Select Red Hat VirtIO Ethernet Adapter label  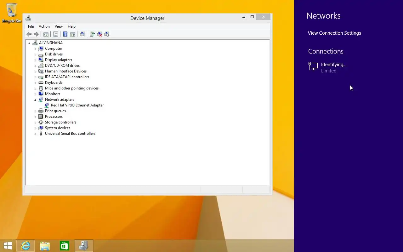point(77,105)
